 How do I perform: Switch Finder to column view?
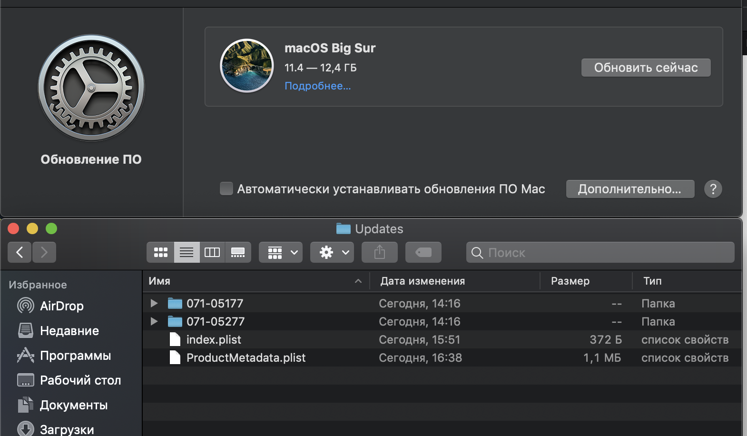[212, 252]
